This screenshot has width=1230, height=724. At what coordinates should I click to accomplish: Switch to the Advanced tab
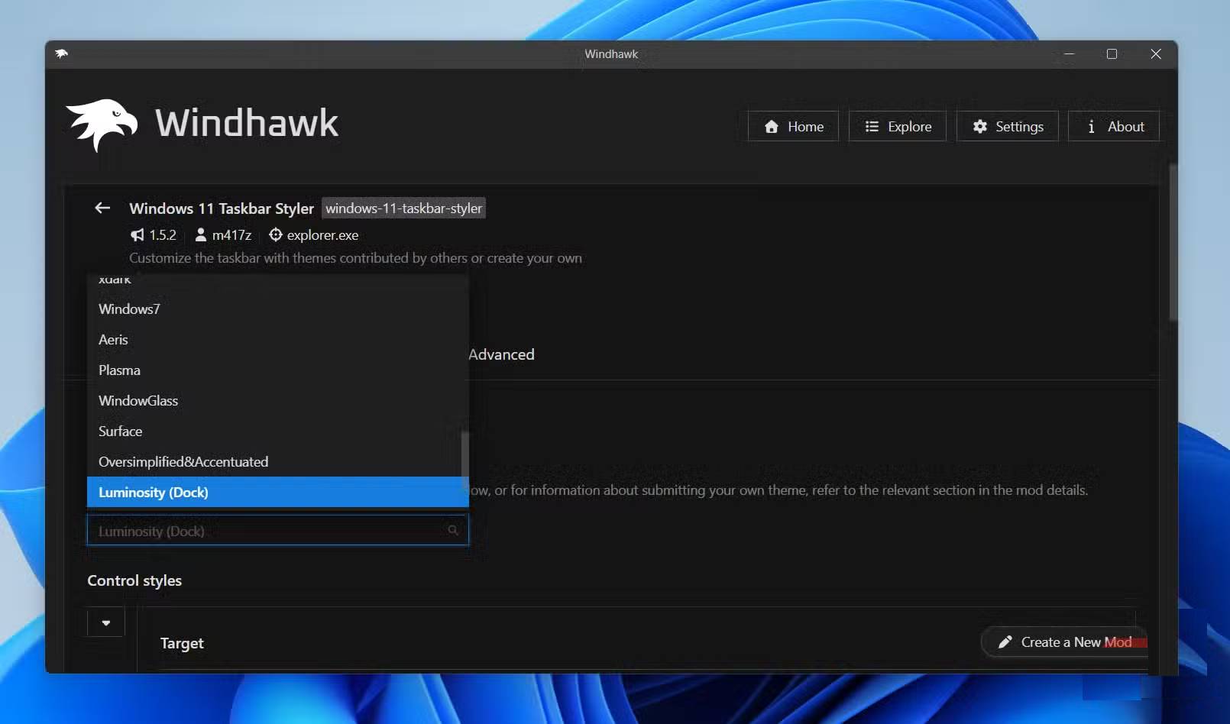[501, 354]
